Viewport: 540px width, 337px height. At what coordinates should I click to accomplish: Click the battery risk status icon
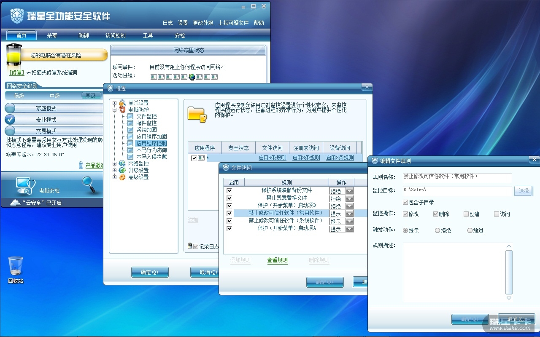pyautogui.click(x=14, y=55)
